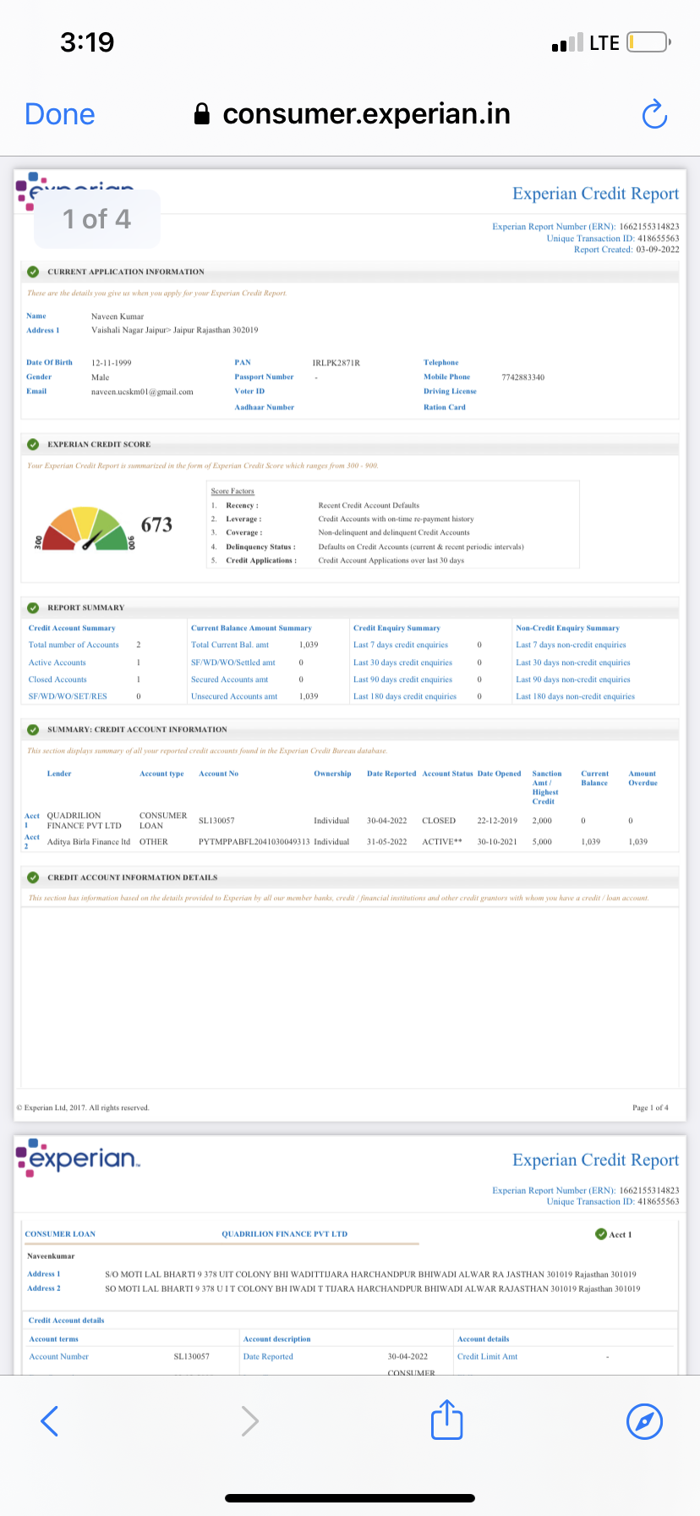Select QUADRILION FINANCE PVT LTD heading on page two

click(x=284, y=1234)
